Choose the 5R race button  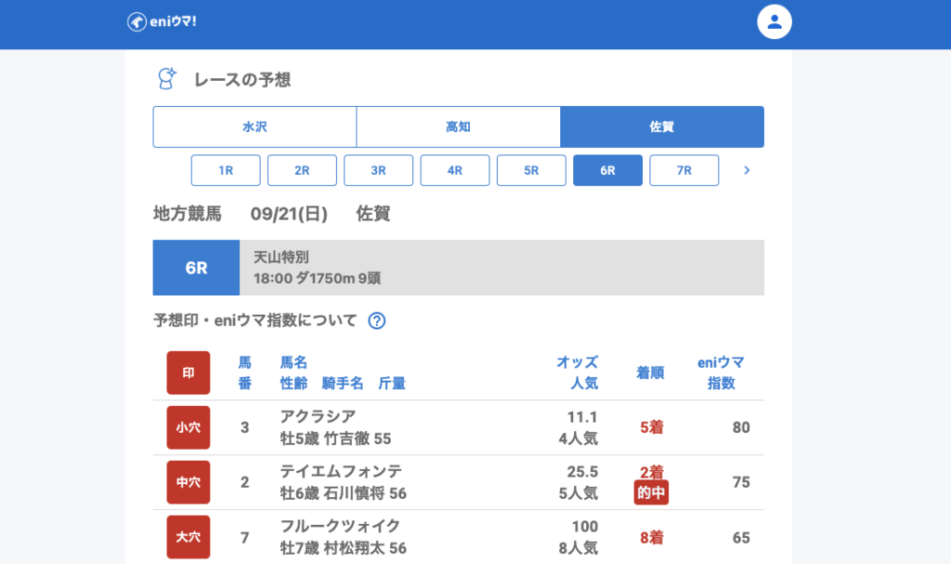pos(531,171)
